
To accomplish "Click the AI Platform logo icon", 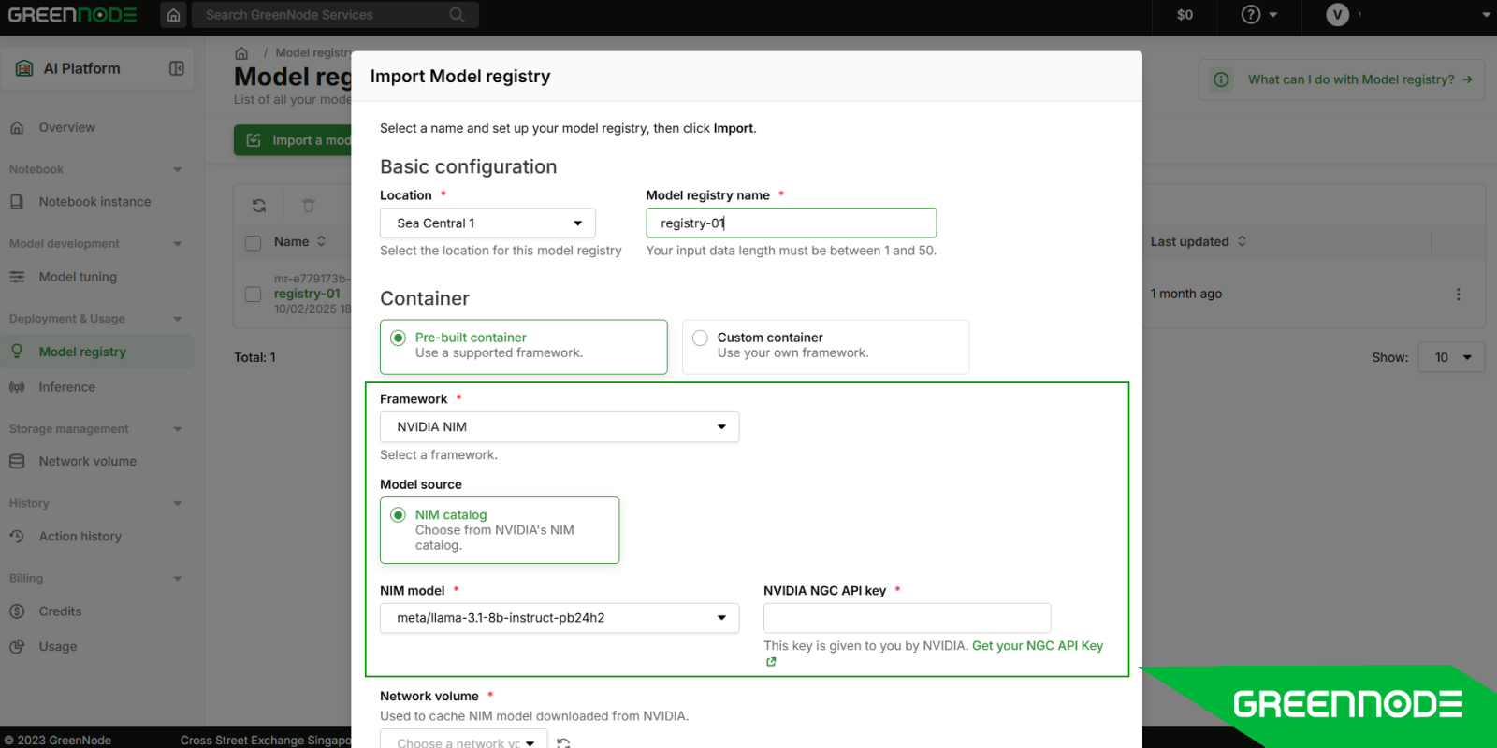I will tap(24, 68).
